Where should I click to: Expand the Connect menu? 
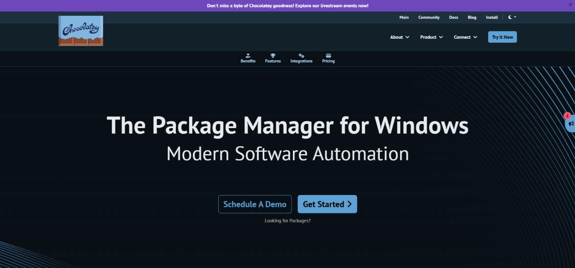pyautogui.click(x=465, y=37)
